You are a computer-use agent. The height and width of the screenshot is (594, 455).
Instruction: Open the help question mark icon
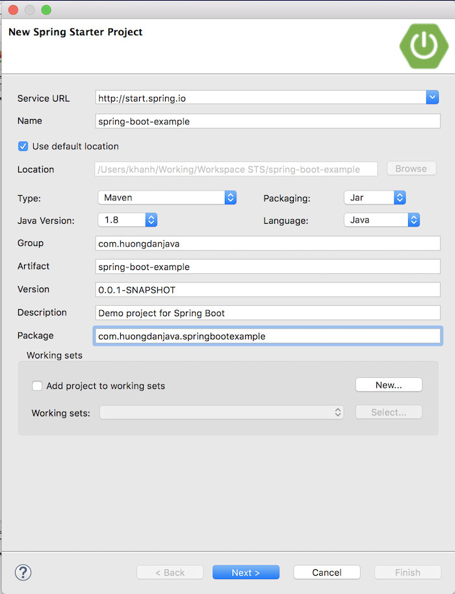tap(23, 573)
